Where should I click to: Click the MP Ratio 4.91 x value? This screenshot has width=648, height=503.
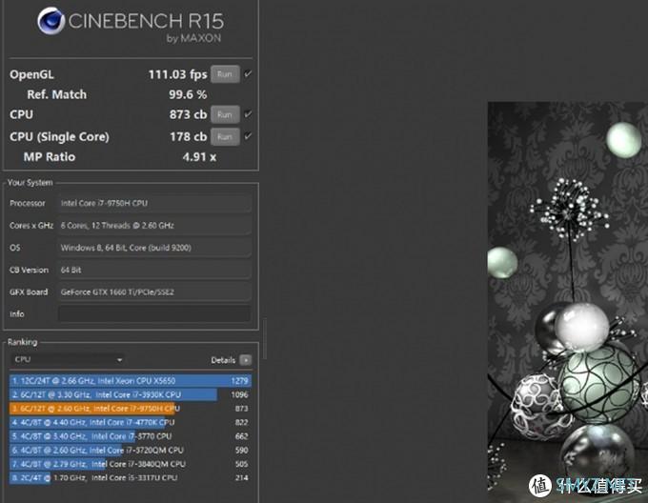point(199,157)
